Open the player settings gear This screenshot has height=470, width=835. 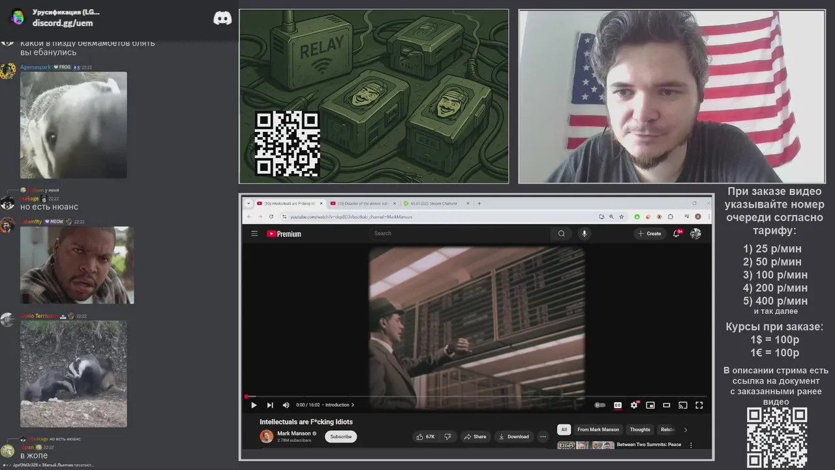[634, 405]
